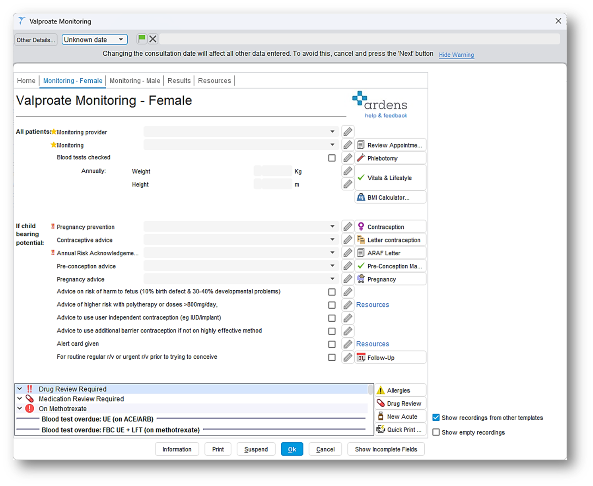Tick Advice on risk of harm to fetus
The image size is (593, 486).
tap(332, 292)
